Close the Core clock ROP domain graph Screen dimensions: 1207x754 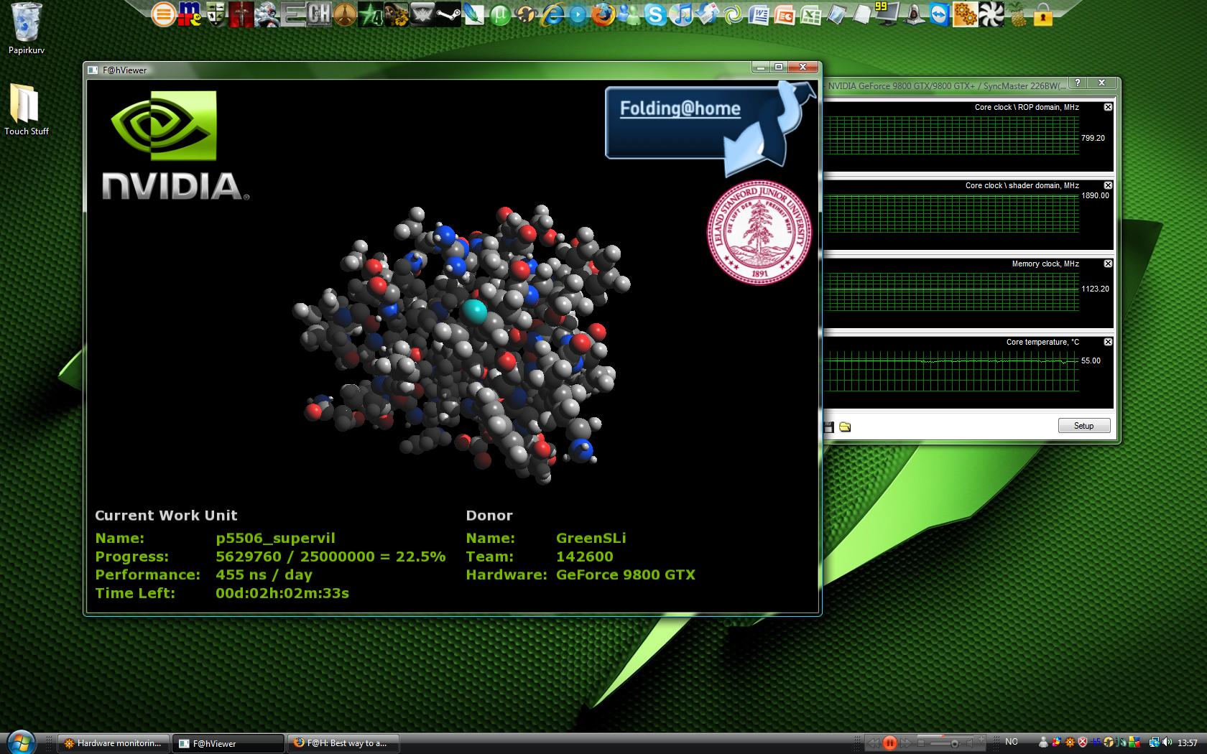click(x=1108, y=107)
